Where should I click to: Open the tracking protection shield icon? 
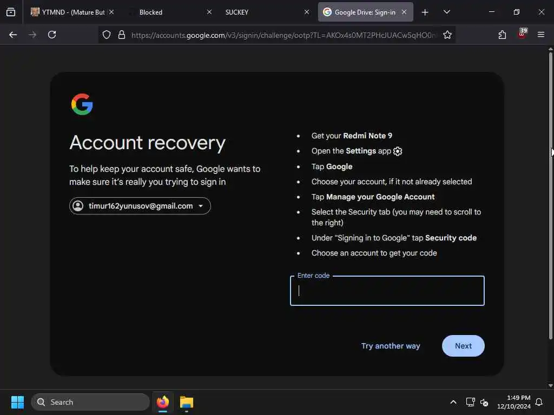[107, 35]
